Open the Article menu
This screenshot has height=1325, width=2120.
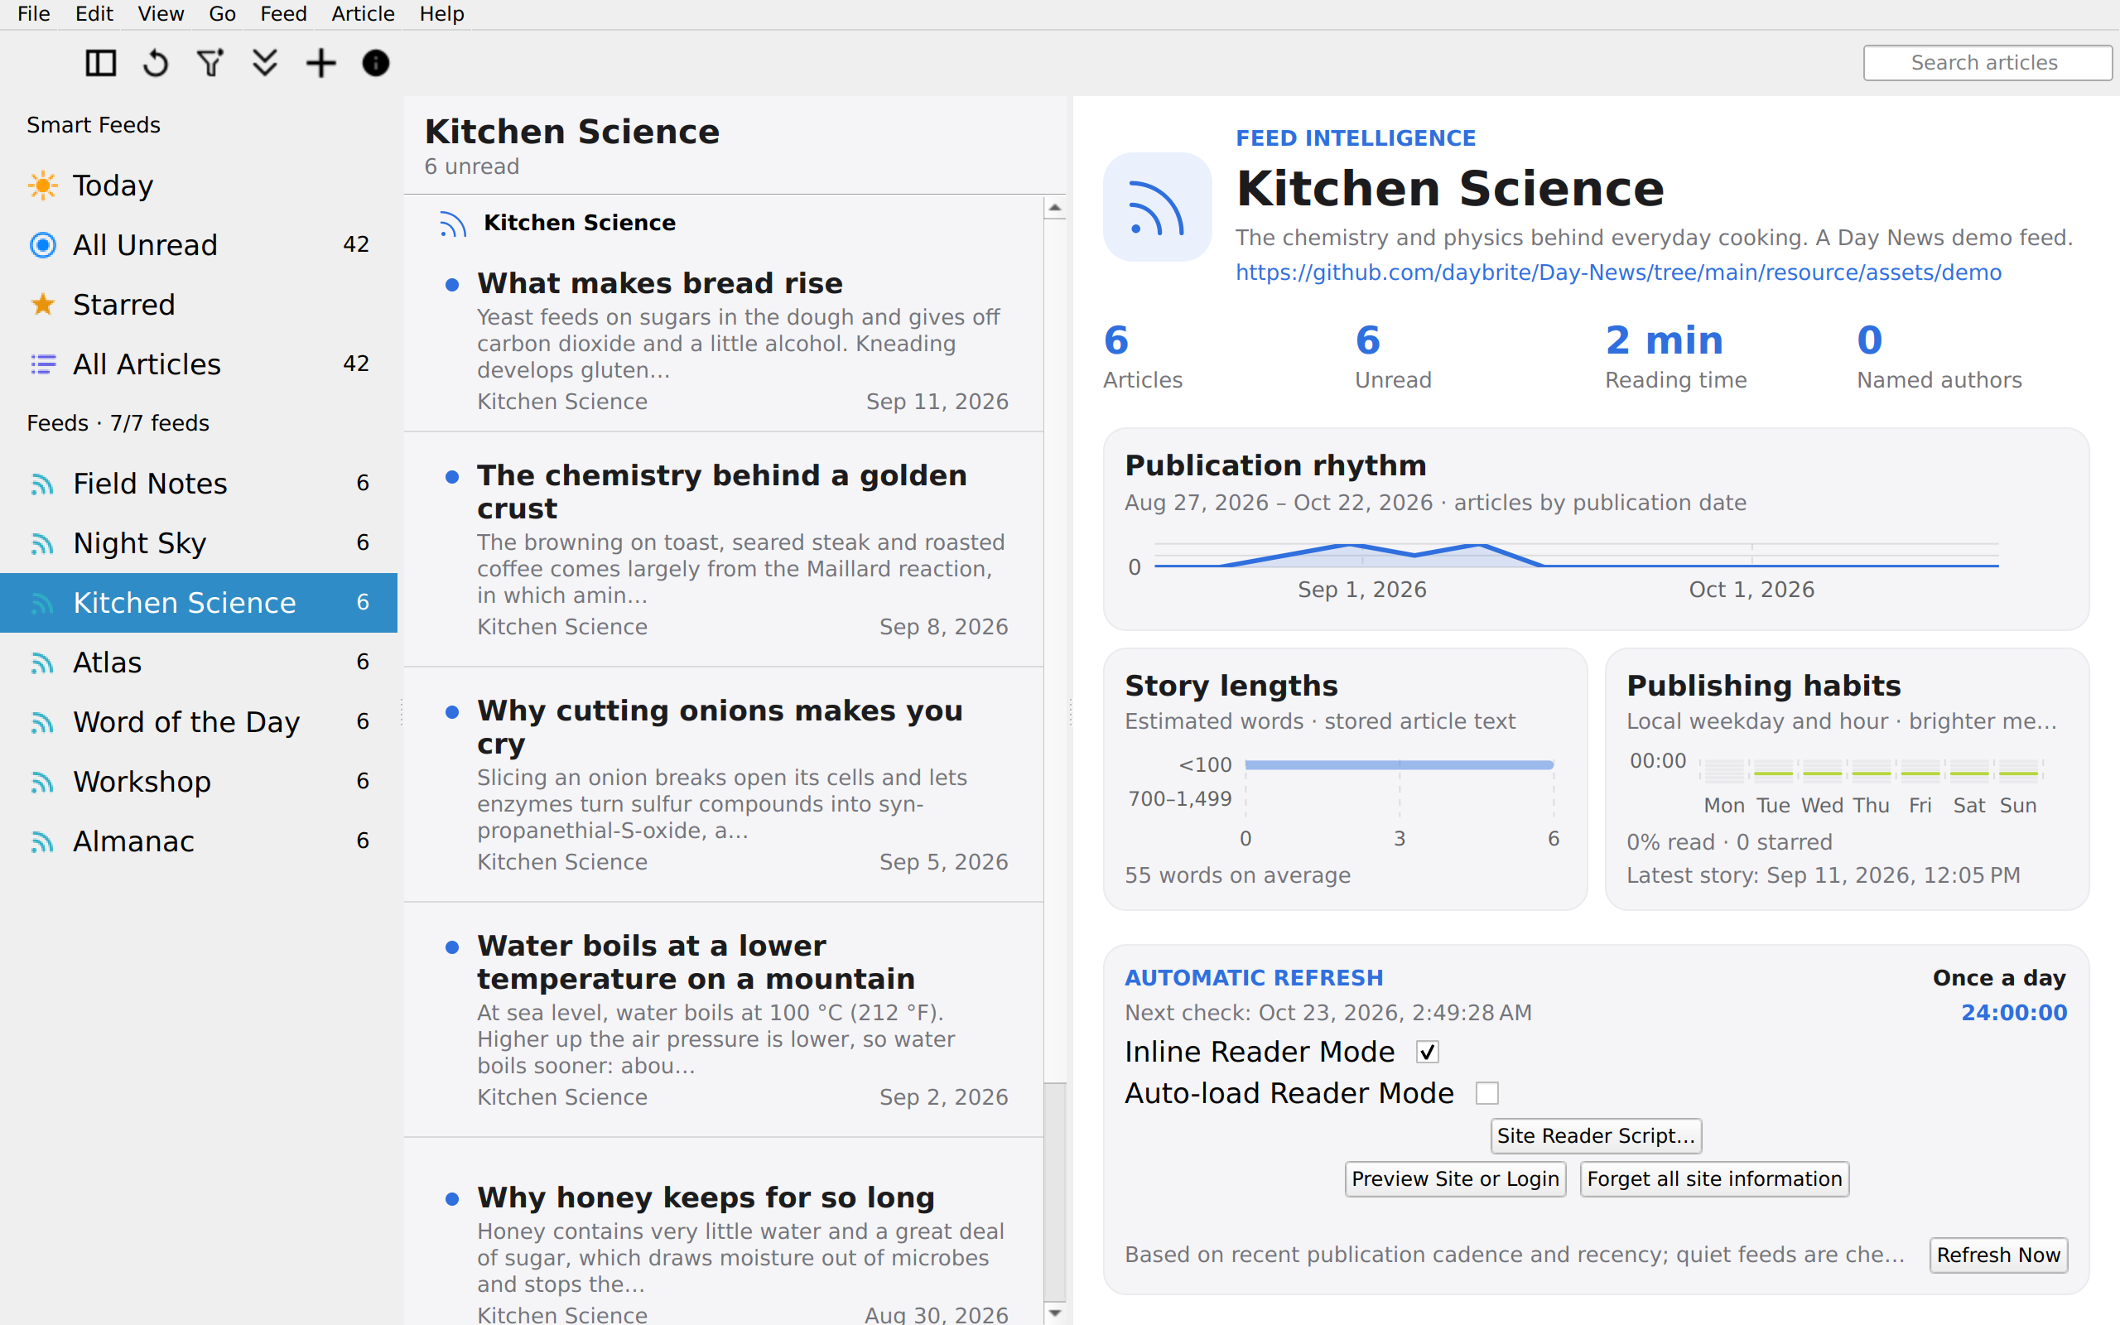[363, 14]
